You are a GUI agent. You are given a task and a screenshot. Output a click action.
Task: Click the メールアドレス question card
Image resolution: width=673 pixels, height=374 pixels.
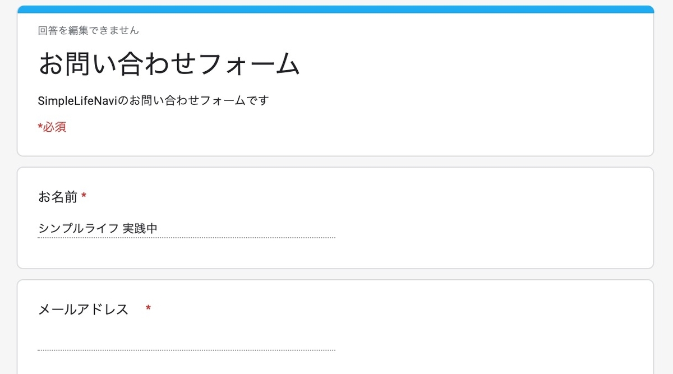pos(336,325)
